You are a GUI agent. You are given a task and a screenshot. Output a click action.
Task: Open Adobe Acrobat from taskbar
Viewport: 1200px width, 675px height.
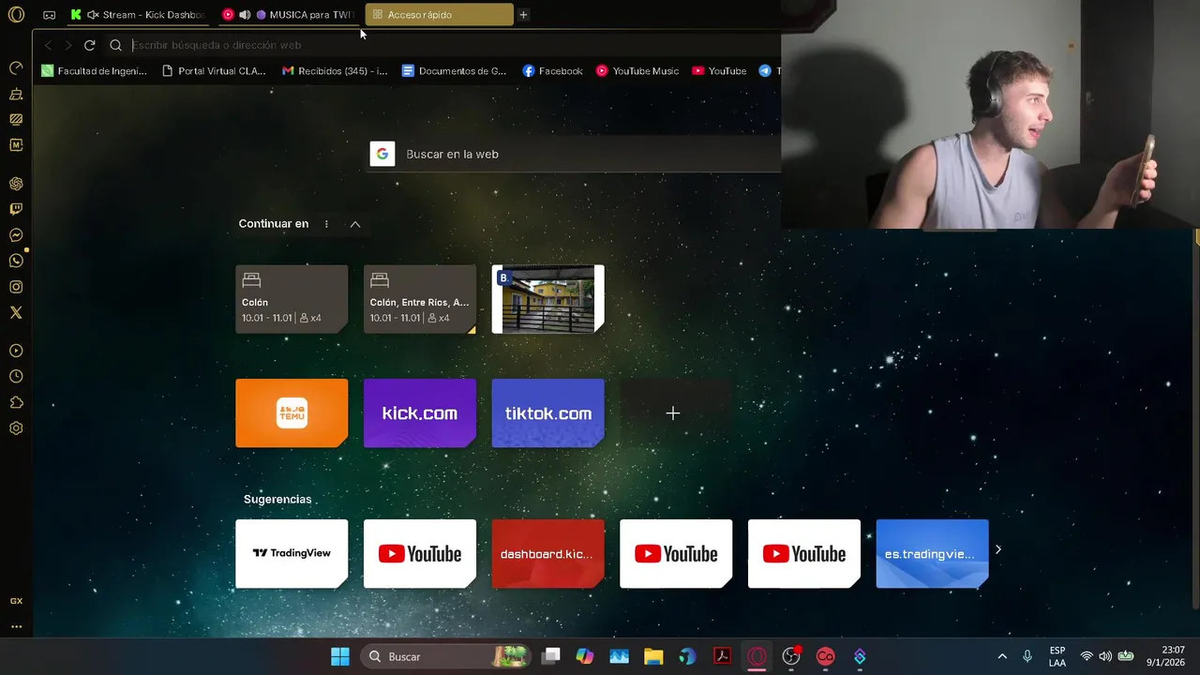click(722, 656)
